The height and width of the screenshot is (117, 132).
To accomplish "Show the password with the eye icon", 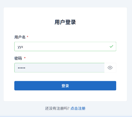I will click(x=110, y=68).
